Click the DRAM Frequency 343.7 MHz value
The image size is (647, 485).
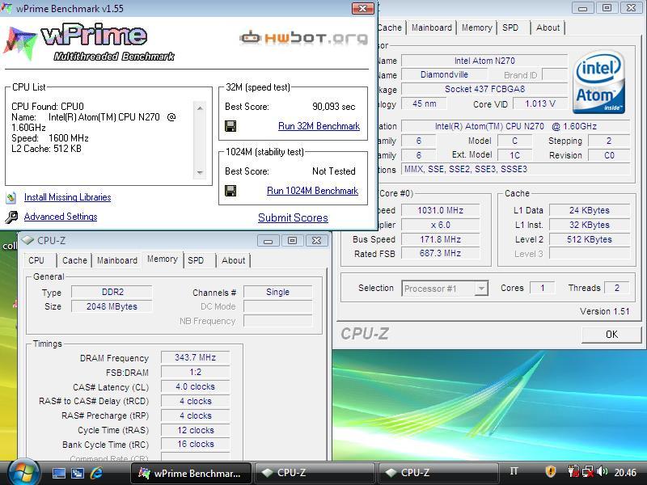[x=195, y=357]
